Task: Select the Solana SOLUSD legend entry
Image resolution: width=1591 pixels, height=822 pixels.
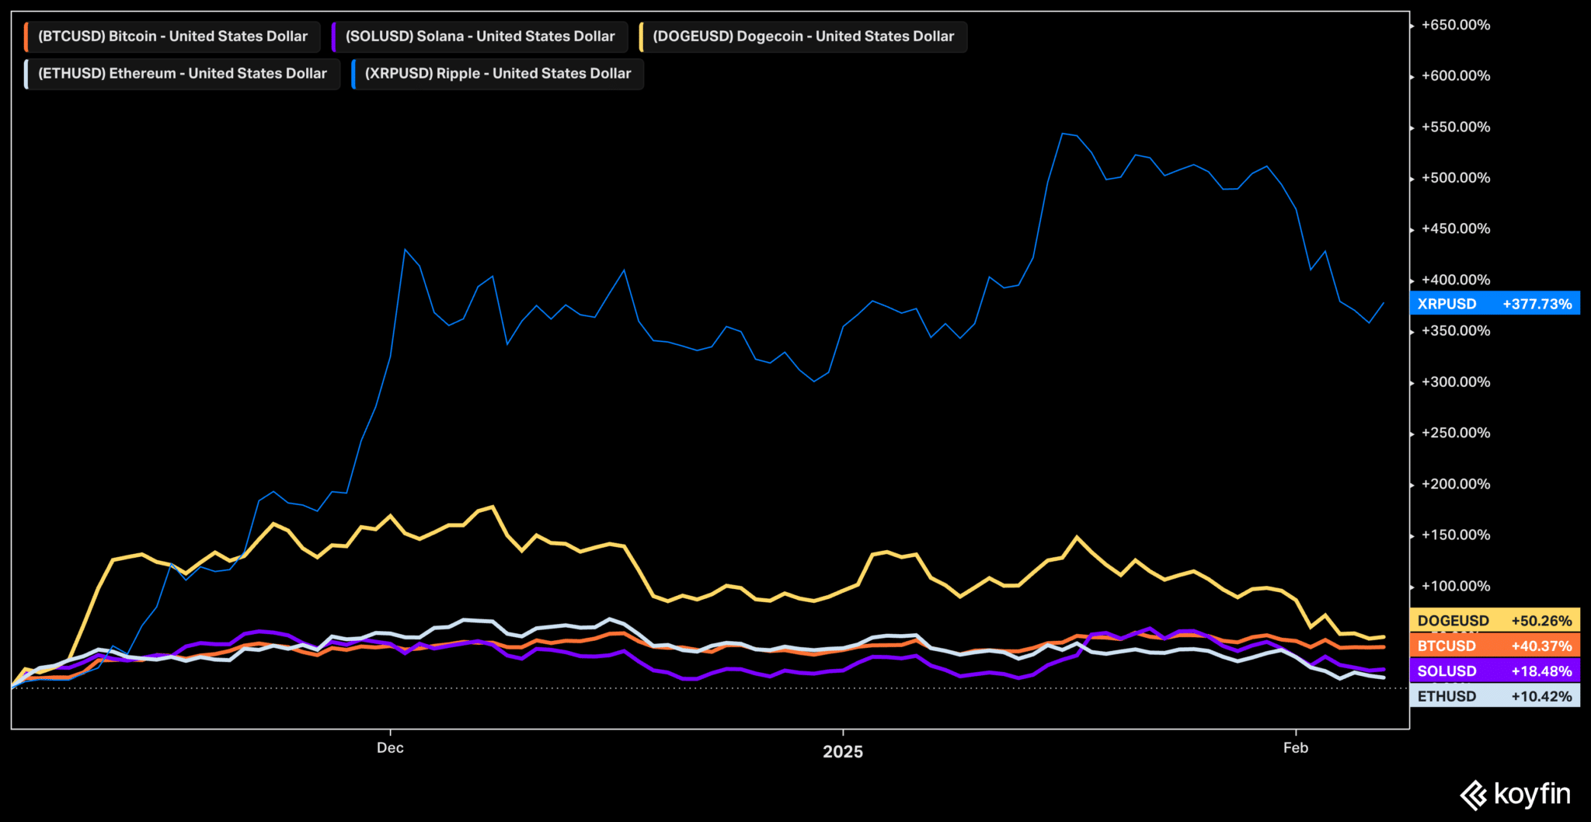Action: (x=479, y=37)
